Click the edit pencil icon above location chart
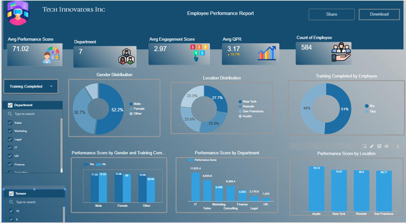The image size is (406, 223). [x=372, y=146]
